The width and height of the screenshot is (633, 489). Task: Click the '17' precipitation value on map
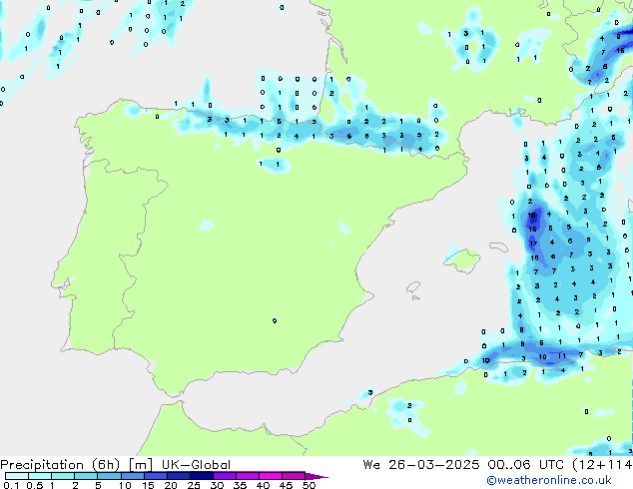click(x=533, y=244)
